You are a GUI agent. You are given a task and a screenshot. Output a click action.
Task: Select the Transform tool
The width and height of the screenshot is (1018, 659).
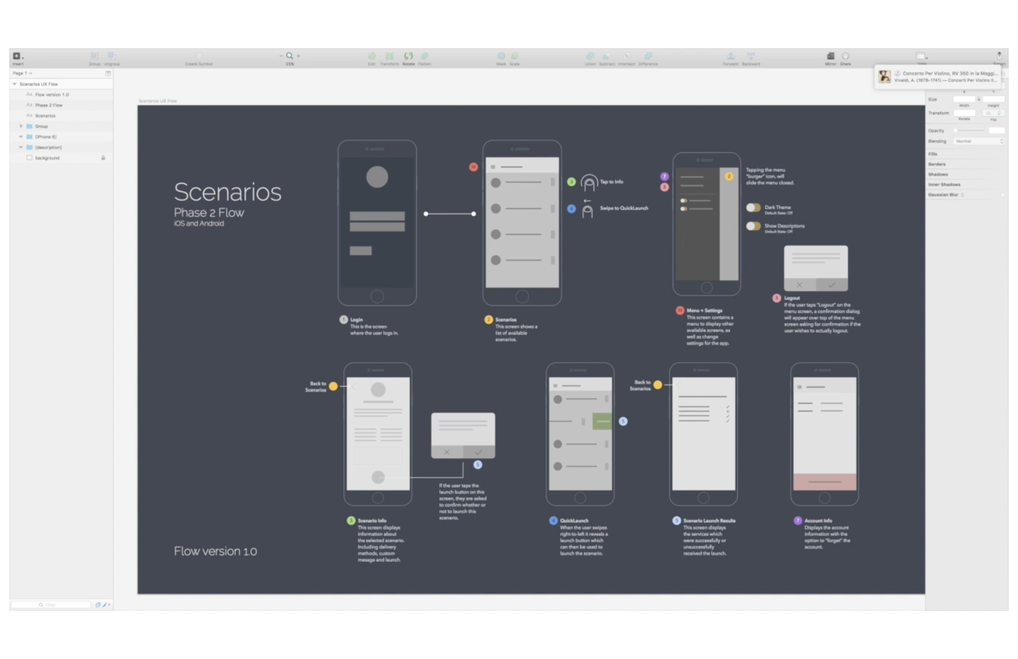389,56
